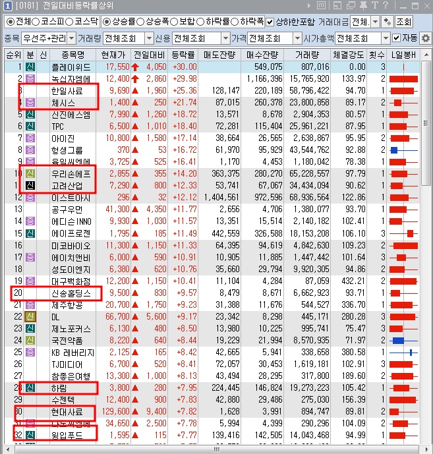Click the 신 badge on 우리손에프 row
Screen dimensions: 433x454
[x=30, y=174]
